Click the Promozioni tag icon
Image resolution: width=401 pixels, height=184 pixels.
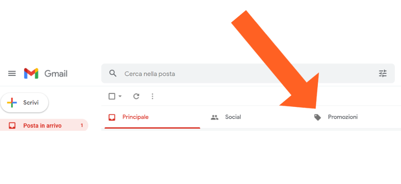point(317,117)
